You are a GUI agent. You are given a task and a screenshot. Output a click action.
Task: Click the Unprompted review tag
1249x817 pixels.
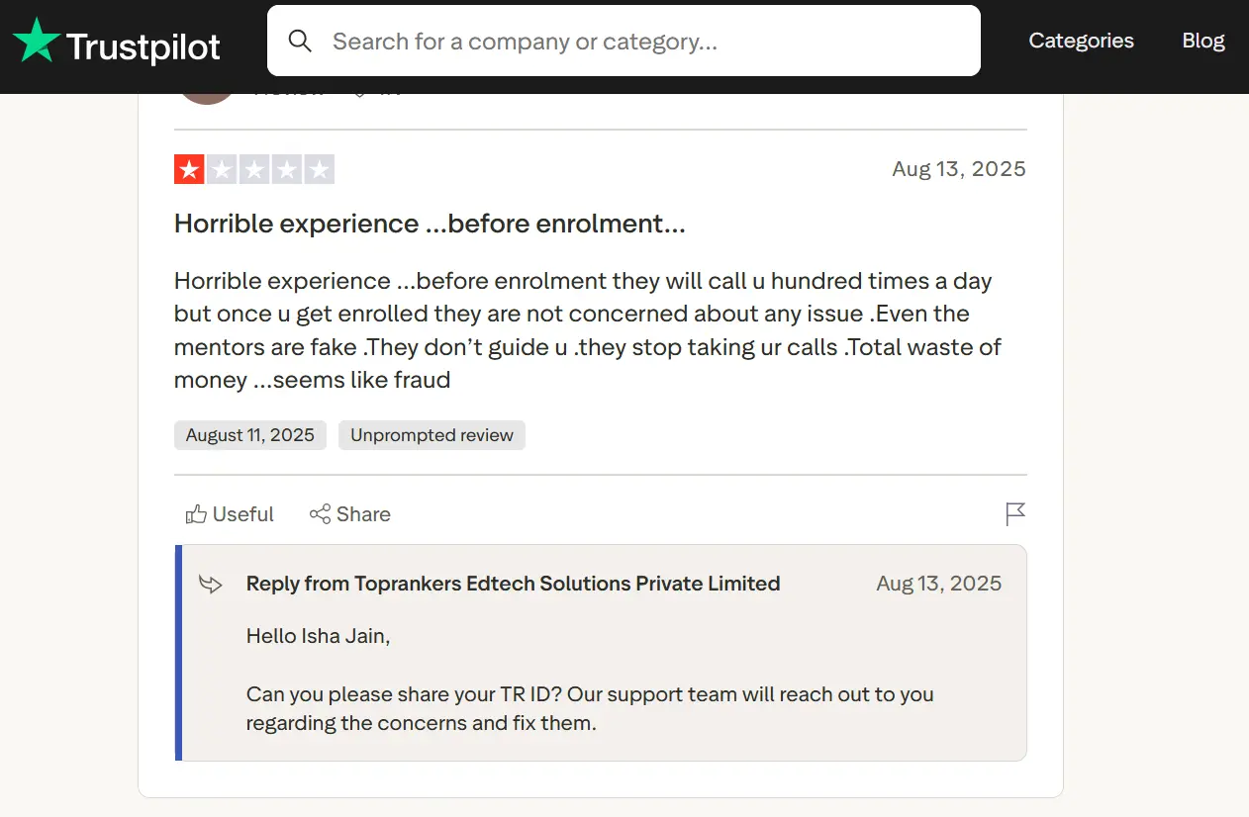(432, 435)
